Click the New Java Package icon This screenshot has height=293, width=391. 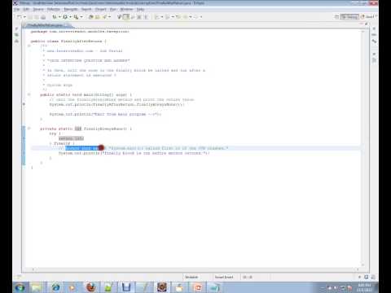pos(91,17)
